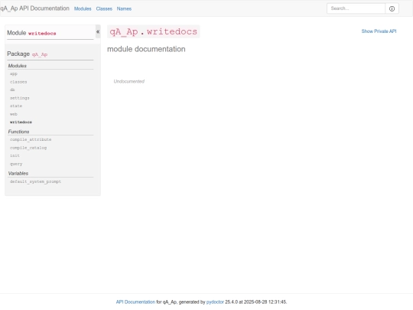Viewport: 413px width, 310px height.
Task: Open the Classes navbar link
Action: (x=104, y=8)
